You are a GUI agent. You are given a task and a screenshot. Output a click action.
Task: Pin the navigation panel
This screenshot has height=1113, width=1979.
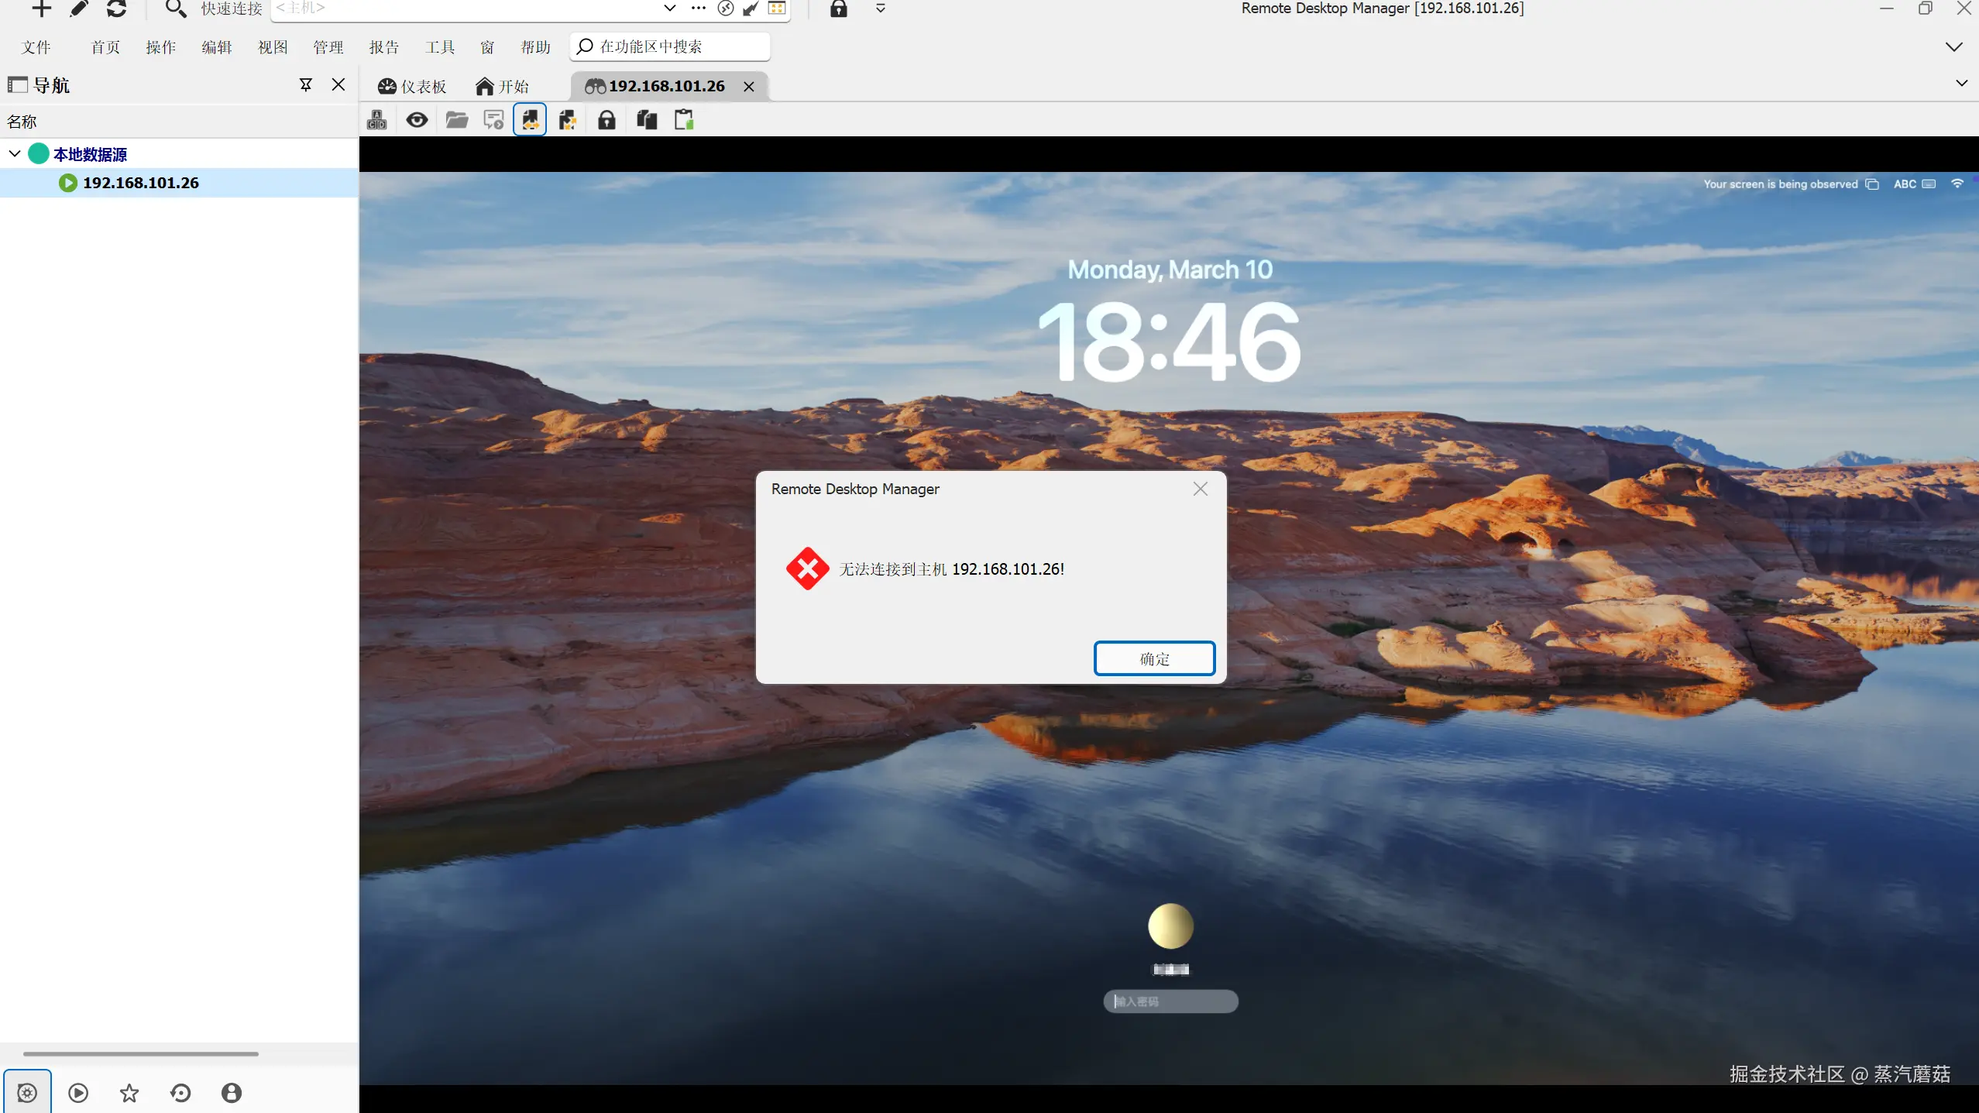[306, 84]
